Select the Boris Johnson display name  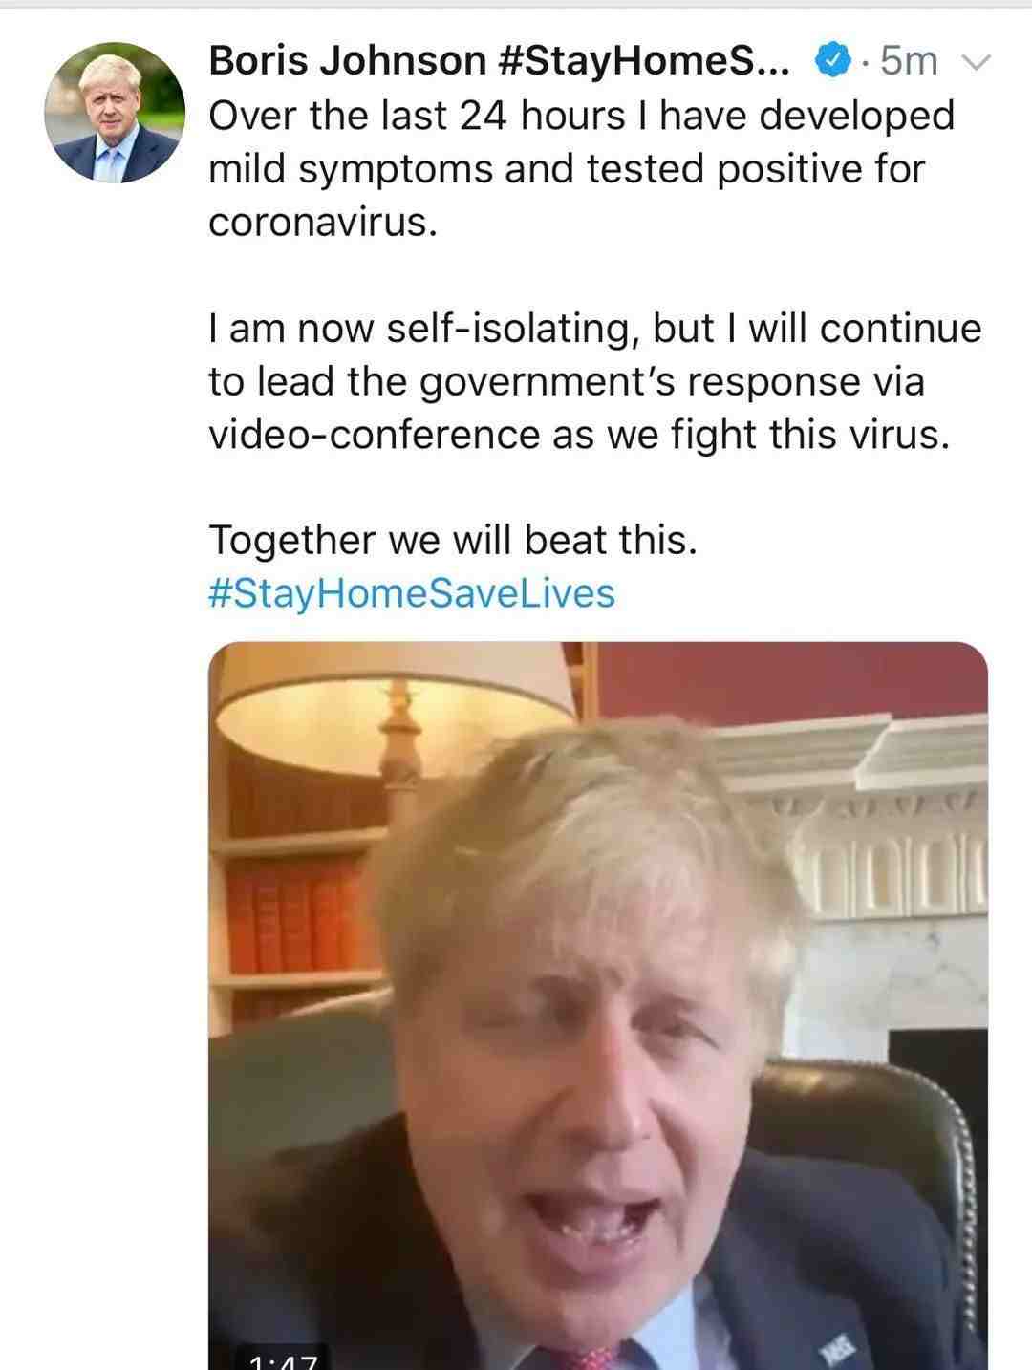[x=347, y=61]
